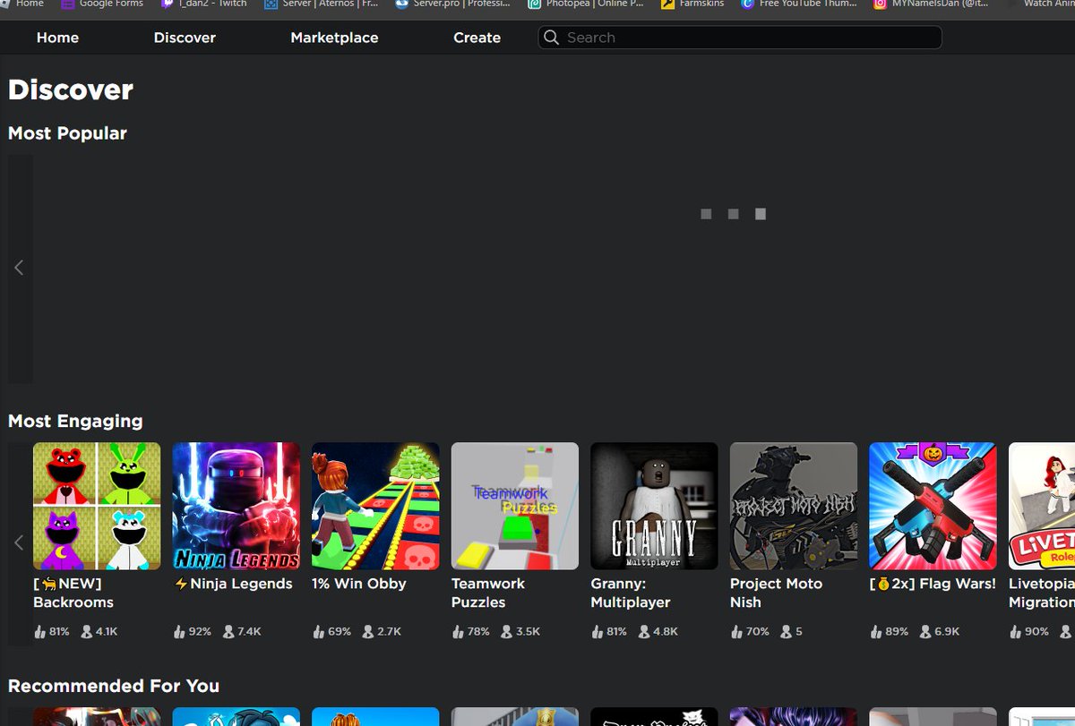The image size is (1075, 726).
Task: Click the 70% rating text
Action: 758,632
